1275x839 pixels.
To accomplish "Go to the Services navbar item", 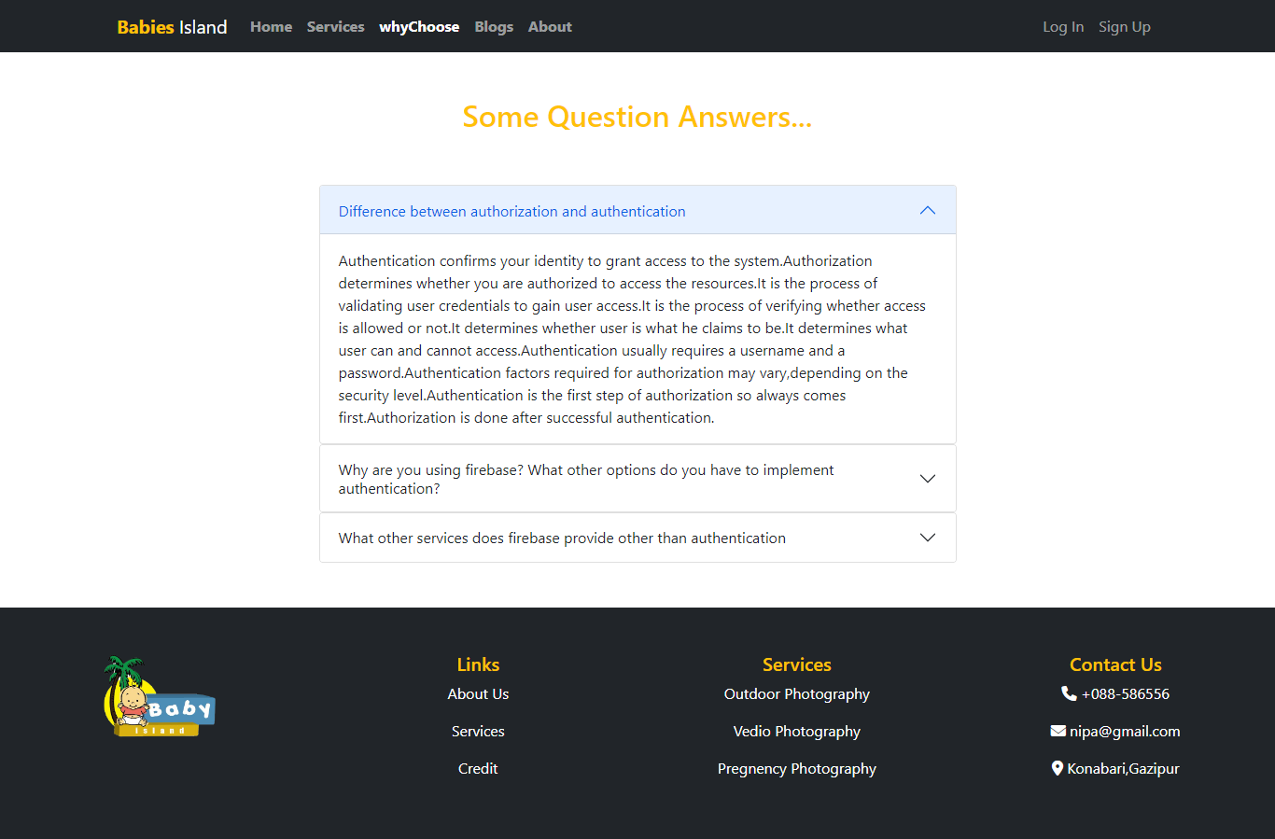I will pyautogui.click(x=335, y=27).
